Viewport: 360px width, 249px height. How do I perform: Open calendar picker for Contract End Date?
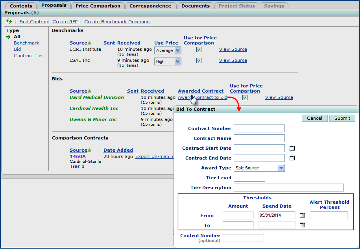coord(292,158)
